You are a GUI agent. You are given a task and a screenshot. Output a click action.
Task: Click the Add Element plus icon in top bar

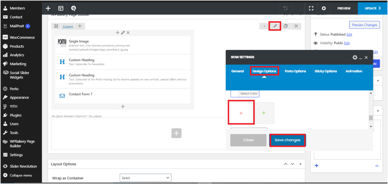tap(48, 8)
